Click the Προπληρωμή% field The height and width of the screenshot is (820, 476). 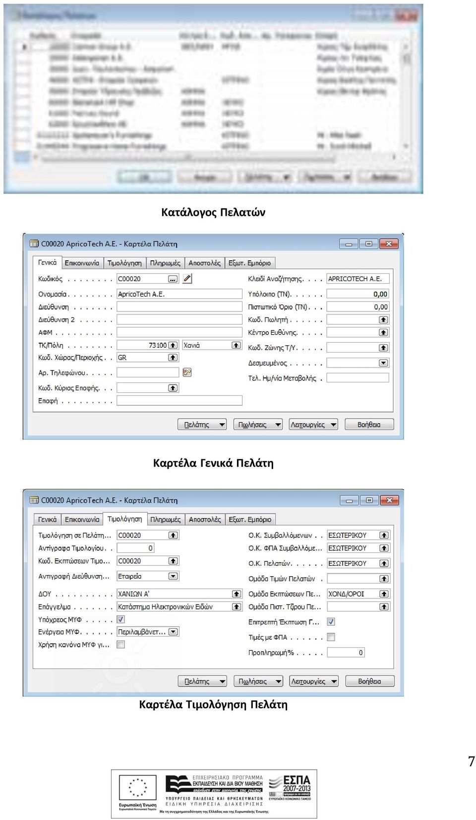346,653
